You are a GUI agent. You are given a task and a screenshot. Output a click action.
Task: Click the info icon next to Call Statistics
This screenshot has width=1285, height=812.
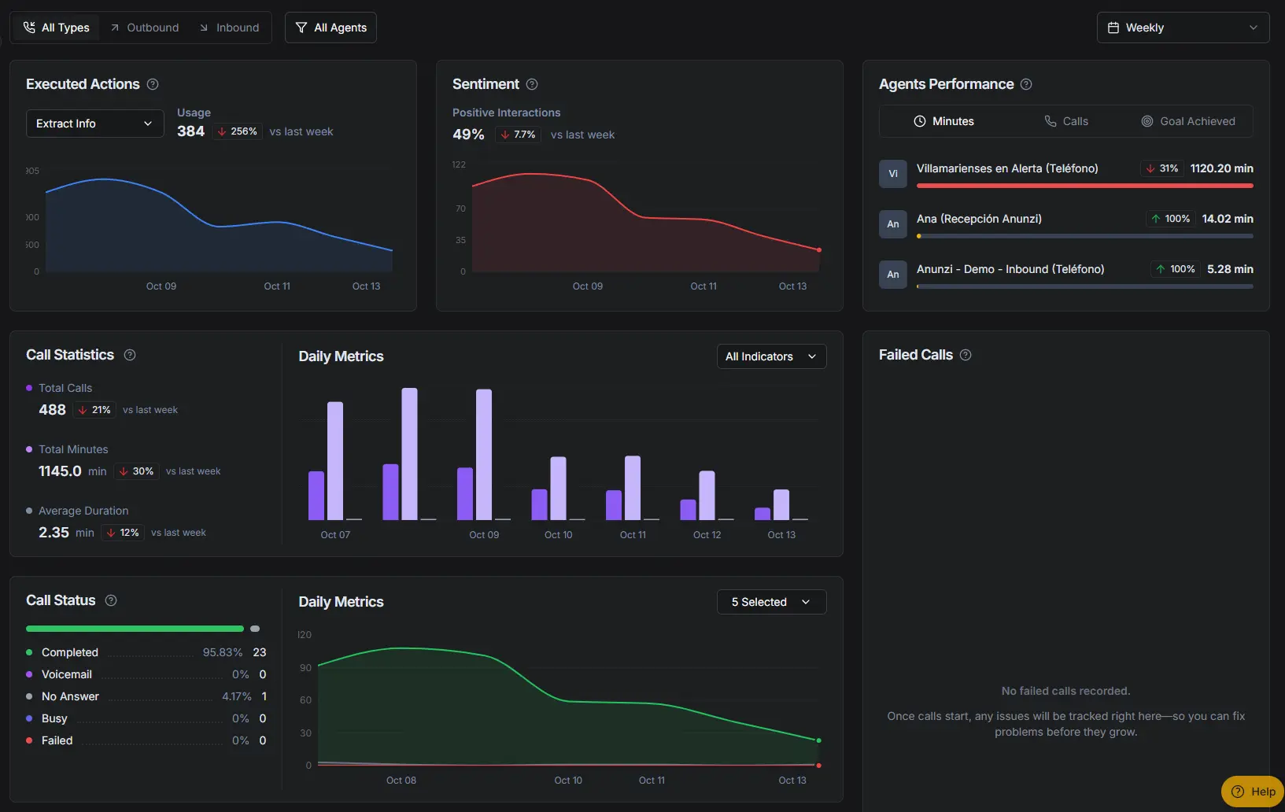(130, 355)
